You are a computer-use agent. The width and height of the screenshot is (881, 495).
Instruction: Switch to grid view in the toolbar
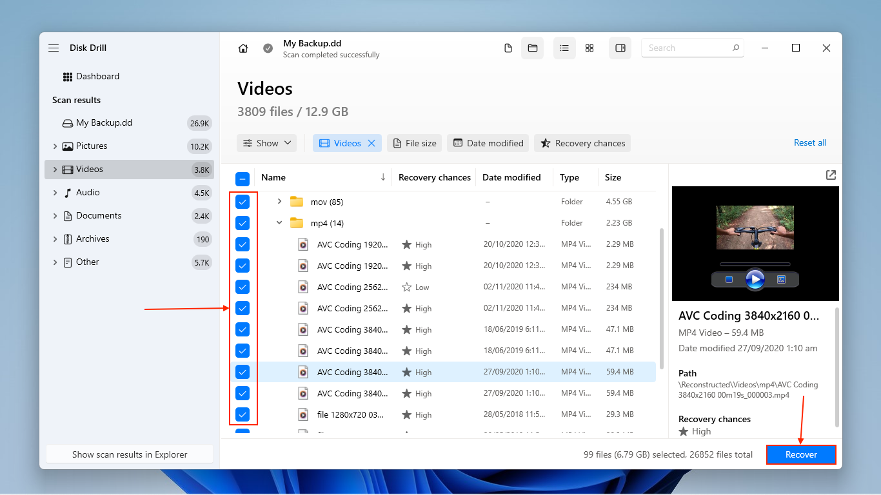point(589,48)
